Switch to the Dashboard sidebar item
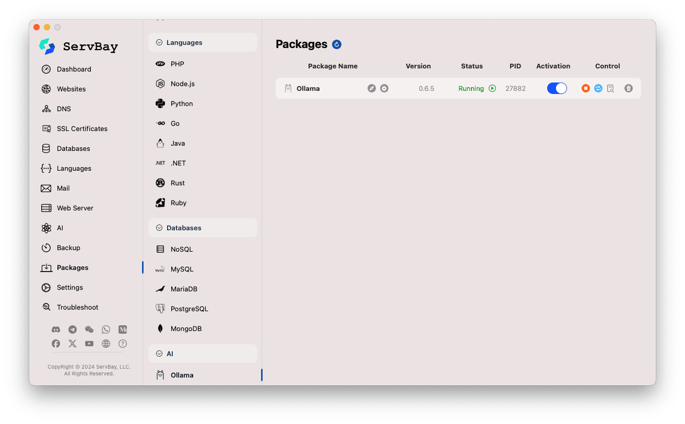Viewport: 685px width, 424px height. (x=75, y=69)
